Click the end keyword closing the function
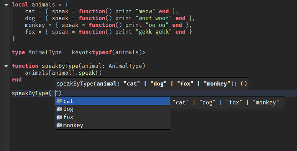297x151 pixels. coord(16,80)
